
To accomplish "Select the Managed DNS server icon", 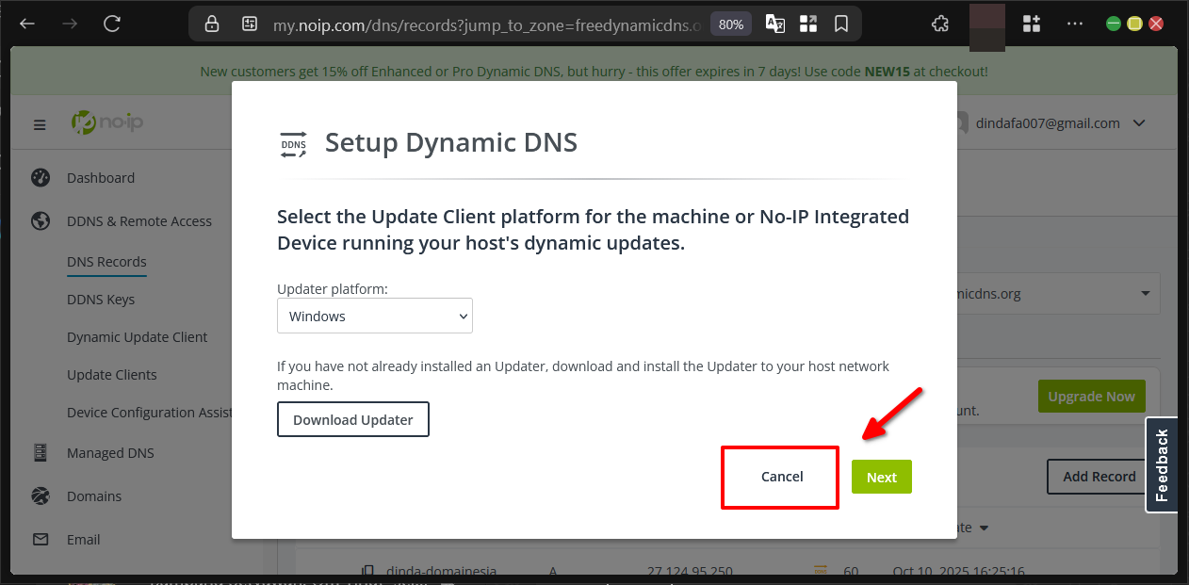I will (x=41, y=453).
